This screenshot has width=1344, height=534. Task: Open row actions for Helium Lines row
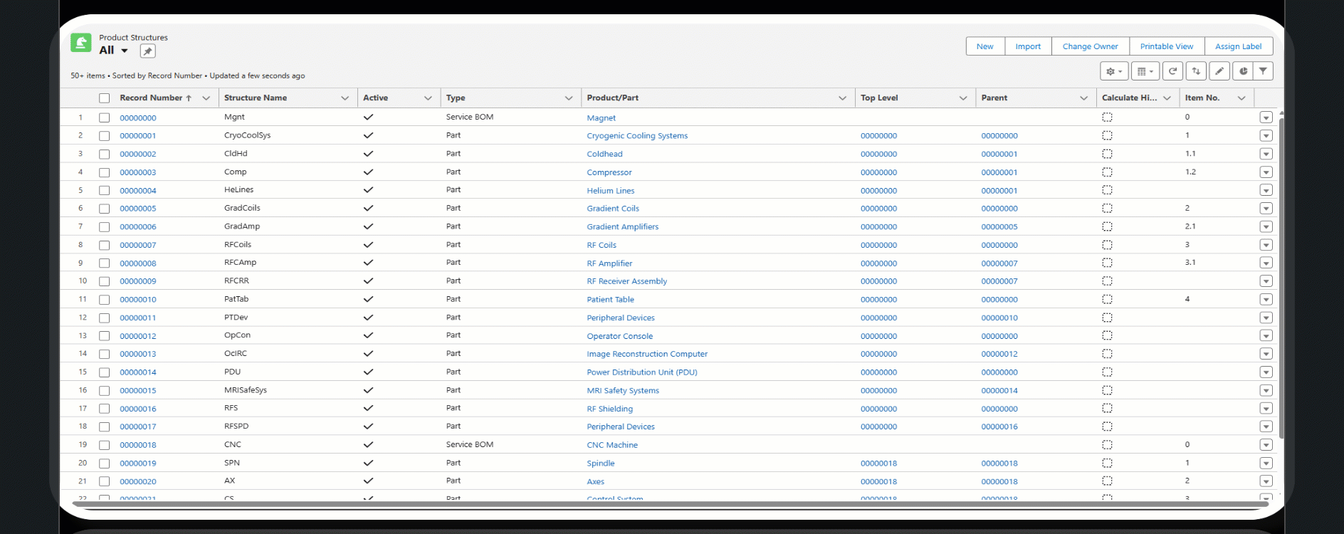1266,190
